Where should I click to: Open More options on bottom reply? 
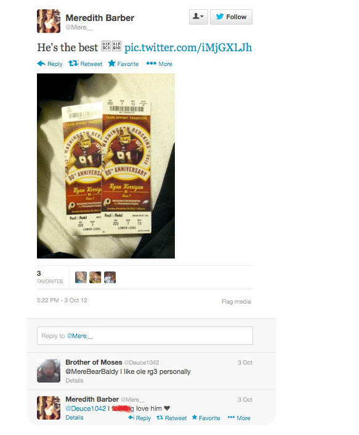click(239, 418)
